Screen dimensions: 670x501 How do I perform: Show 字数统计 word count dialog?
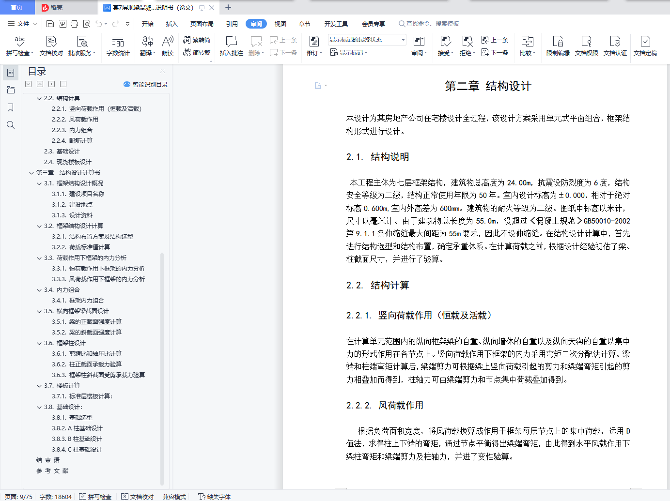point(118,46)
